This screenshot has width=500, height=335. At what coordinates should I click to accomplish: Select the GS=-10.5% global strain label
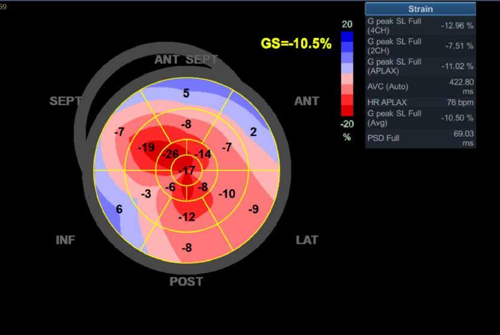click(296, 44)
